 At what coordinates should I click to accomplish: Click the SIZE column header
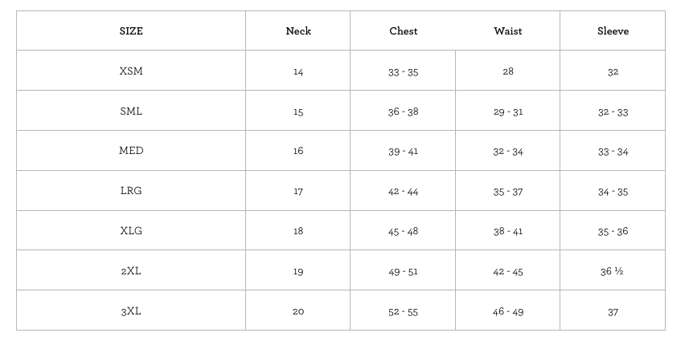click(131, 31)
